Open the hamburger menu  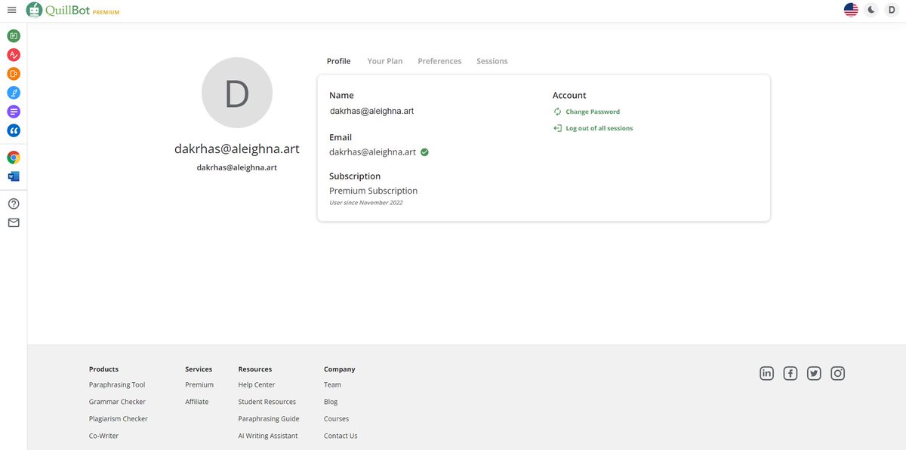point(11,10)
